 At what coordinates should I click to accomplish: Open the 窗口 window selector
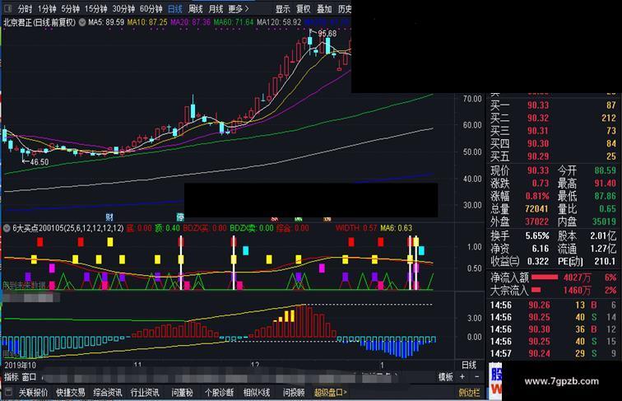pos(30,377)
